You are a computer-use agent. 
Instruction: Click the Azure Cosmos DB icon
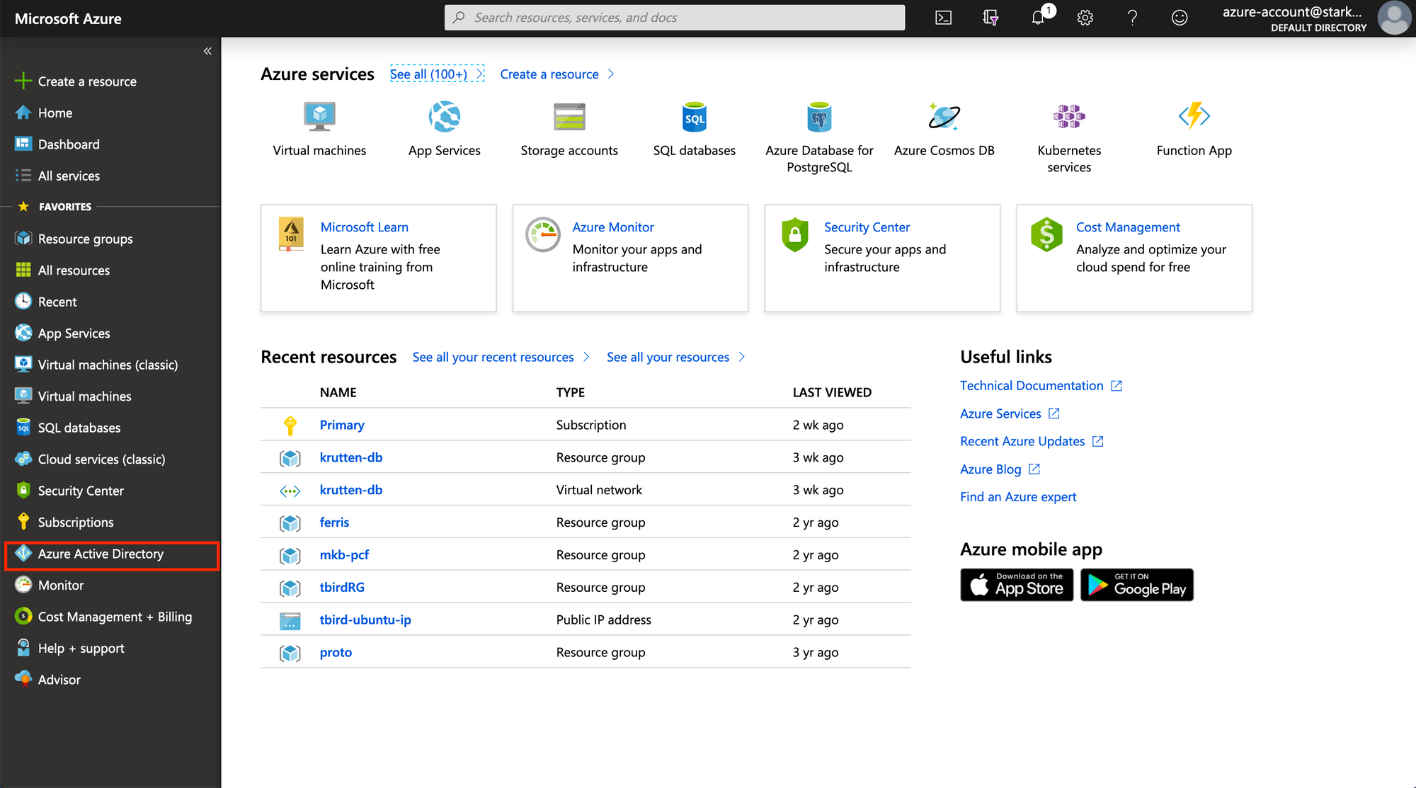pos(946,116)
